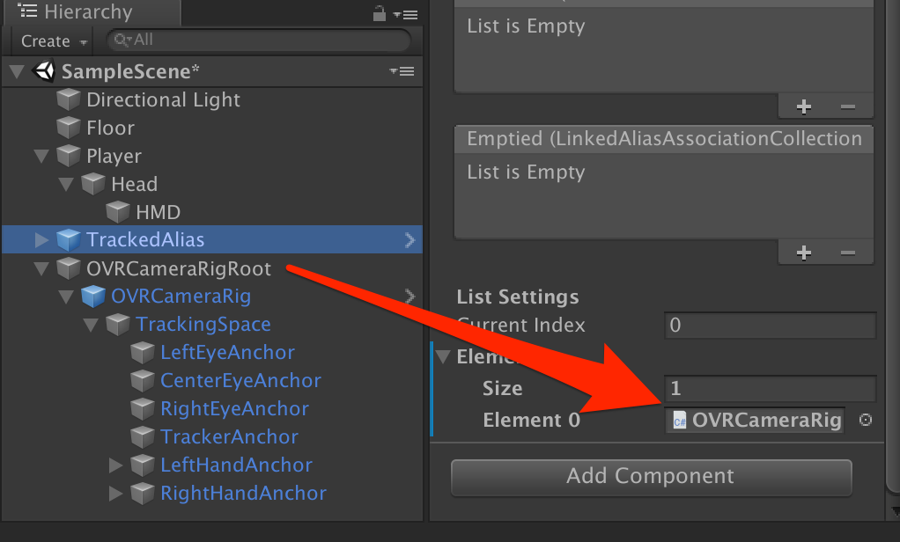Click the minus icon under the empty list
Image resolution: width=900 pixels, height=542 pixels.
pos(848,106)
